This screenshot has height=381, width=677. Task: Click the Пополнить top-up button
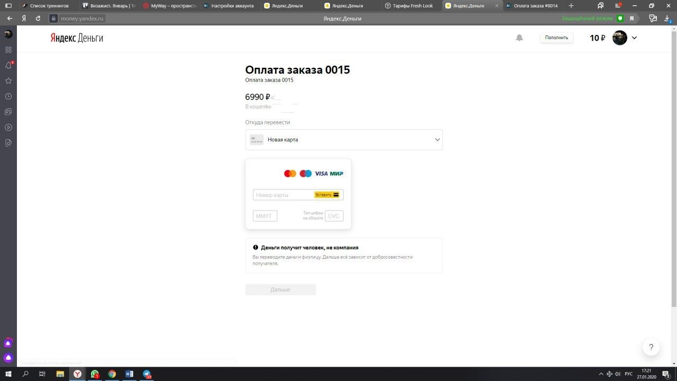[556, 38]
